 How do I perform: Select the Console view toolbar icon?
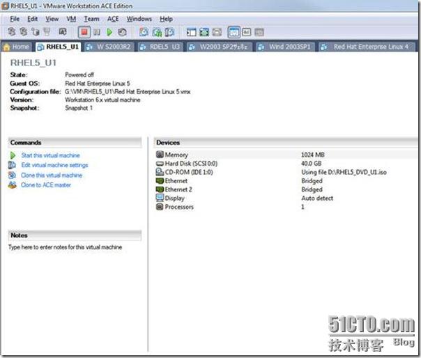(x=259, y=32)
